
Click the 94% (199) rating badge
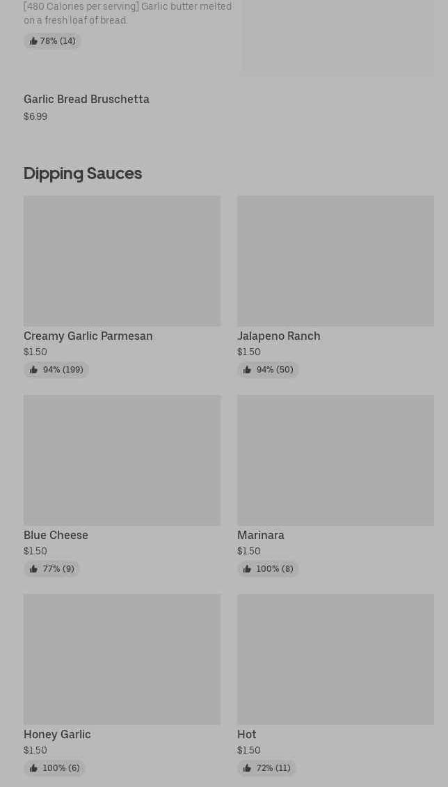click(56, 370)
